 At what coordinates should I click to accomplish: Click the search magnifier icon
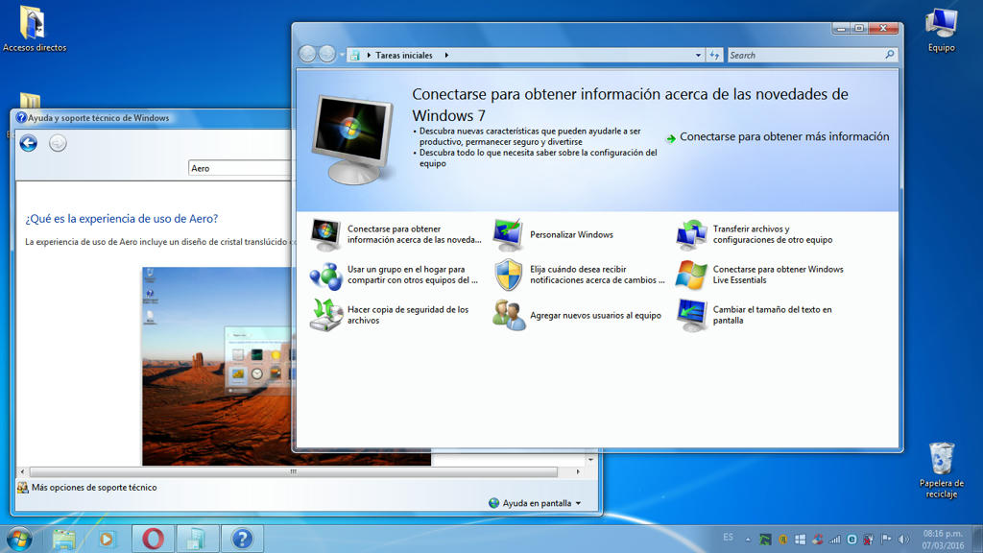tap(890, 55)
